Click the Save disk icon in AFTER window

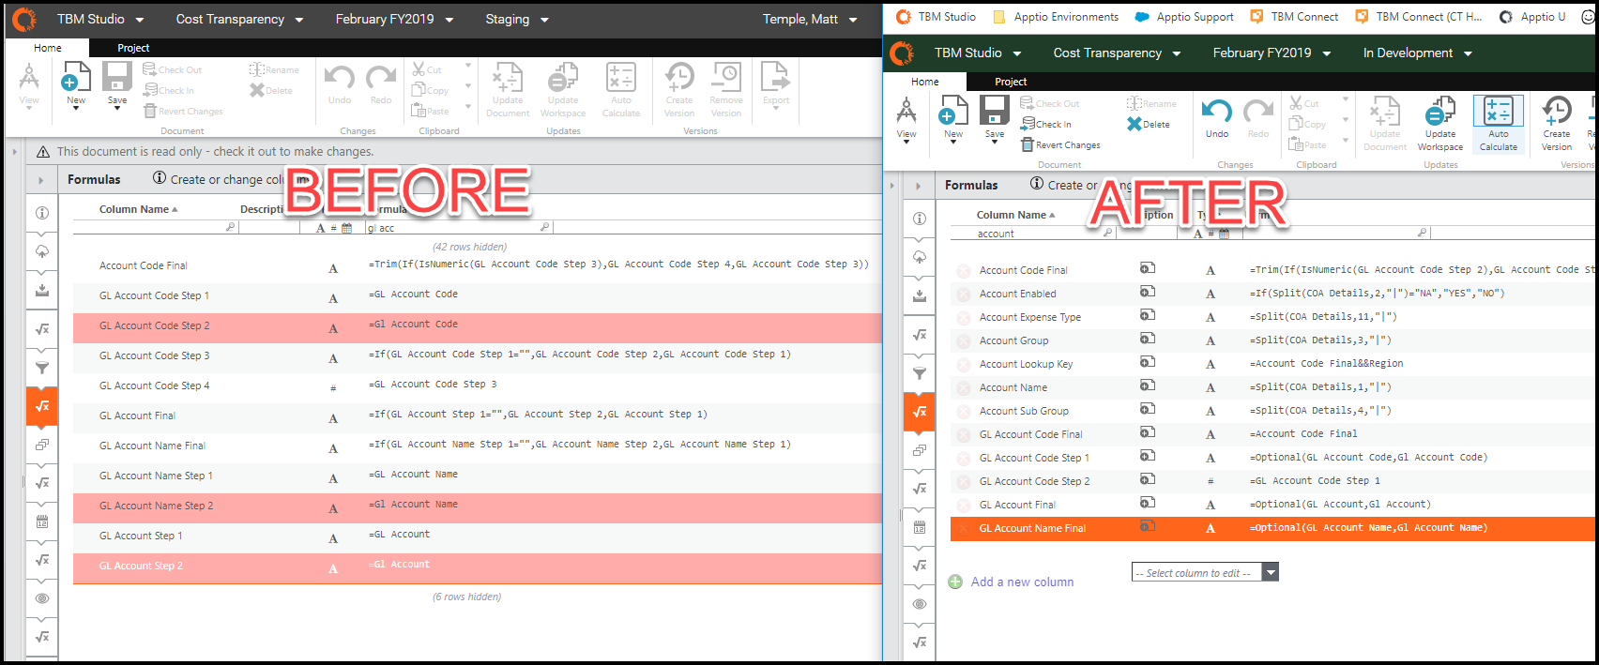(995, 111)
